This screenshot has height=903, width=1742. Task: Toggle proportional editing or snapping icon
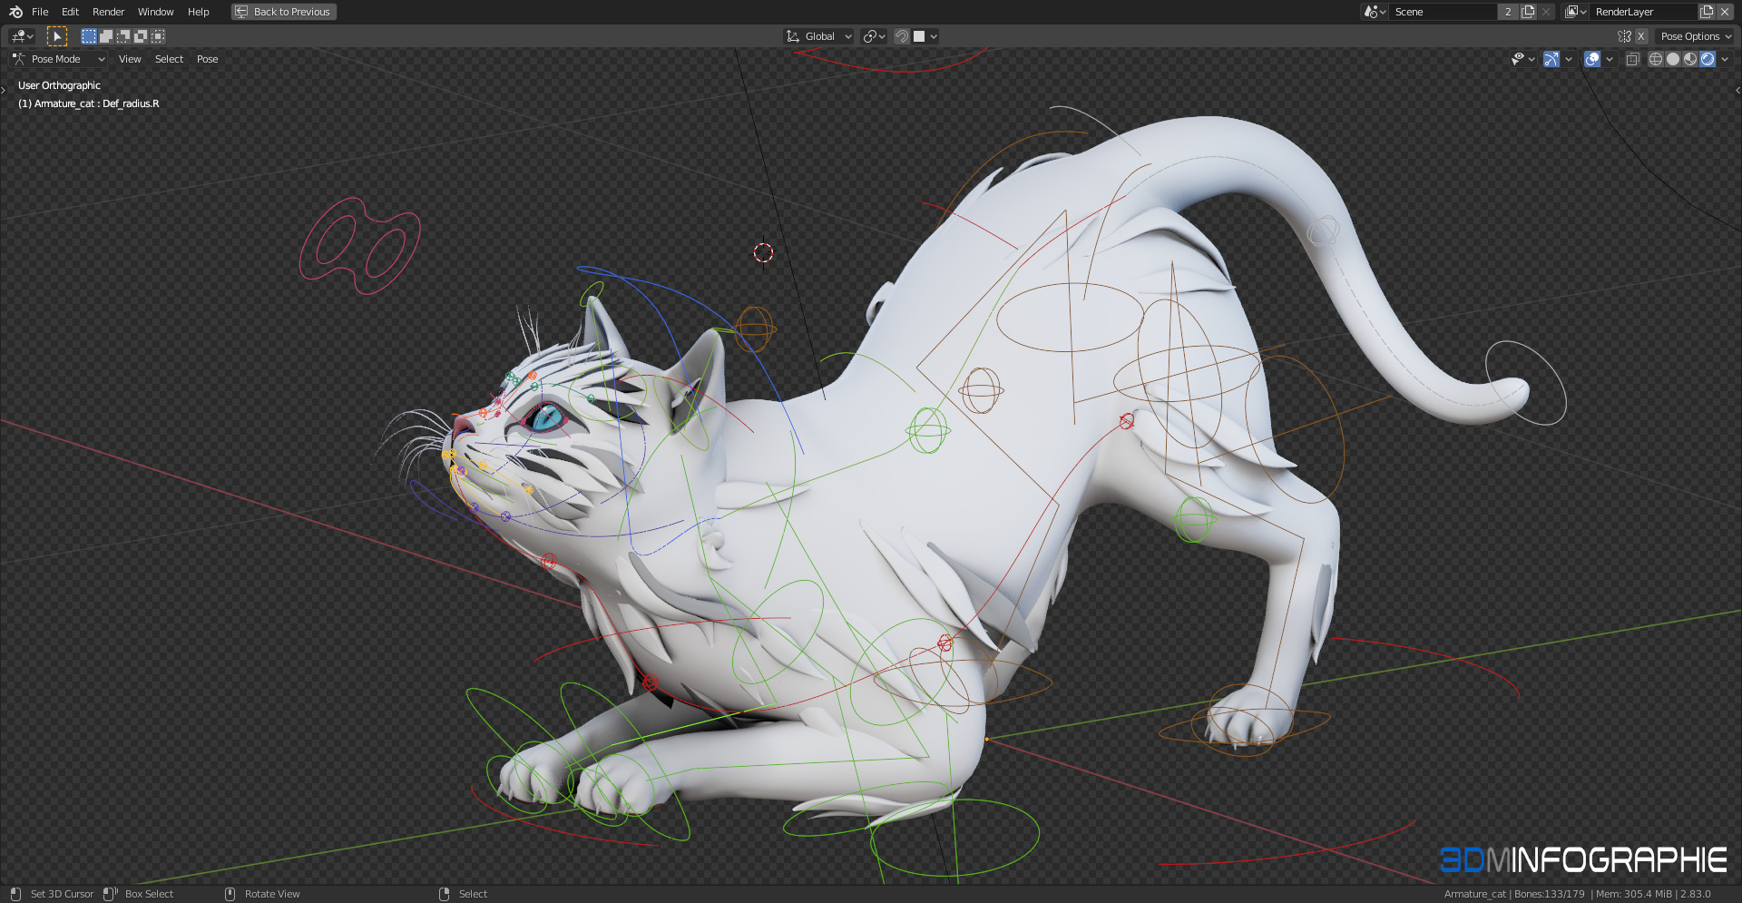click(x=902, y=36)
